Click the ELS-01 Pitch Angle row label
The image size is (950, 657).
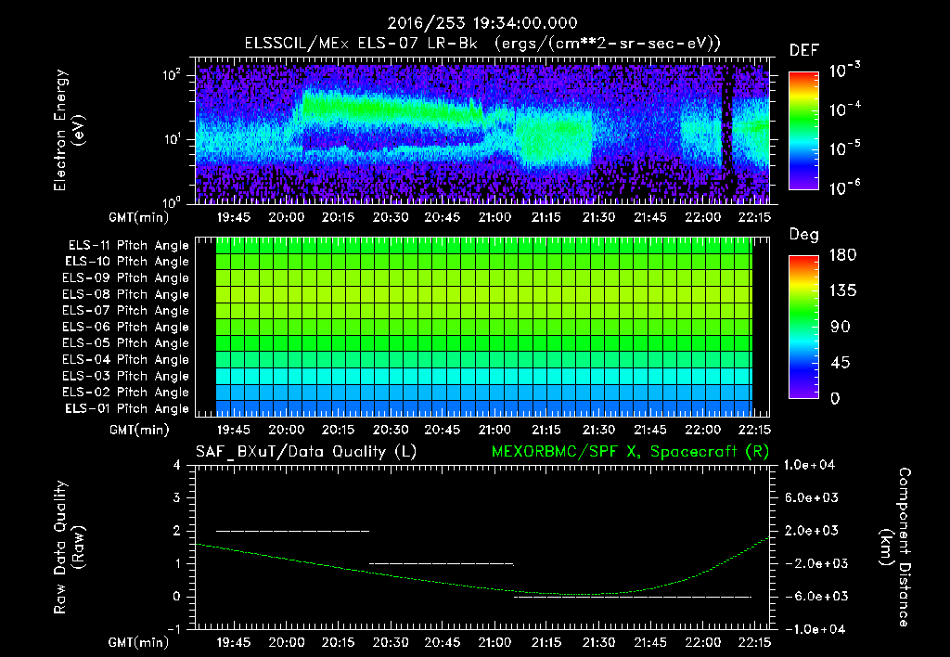tap(127, 408)
